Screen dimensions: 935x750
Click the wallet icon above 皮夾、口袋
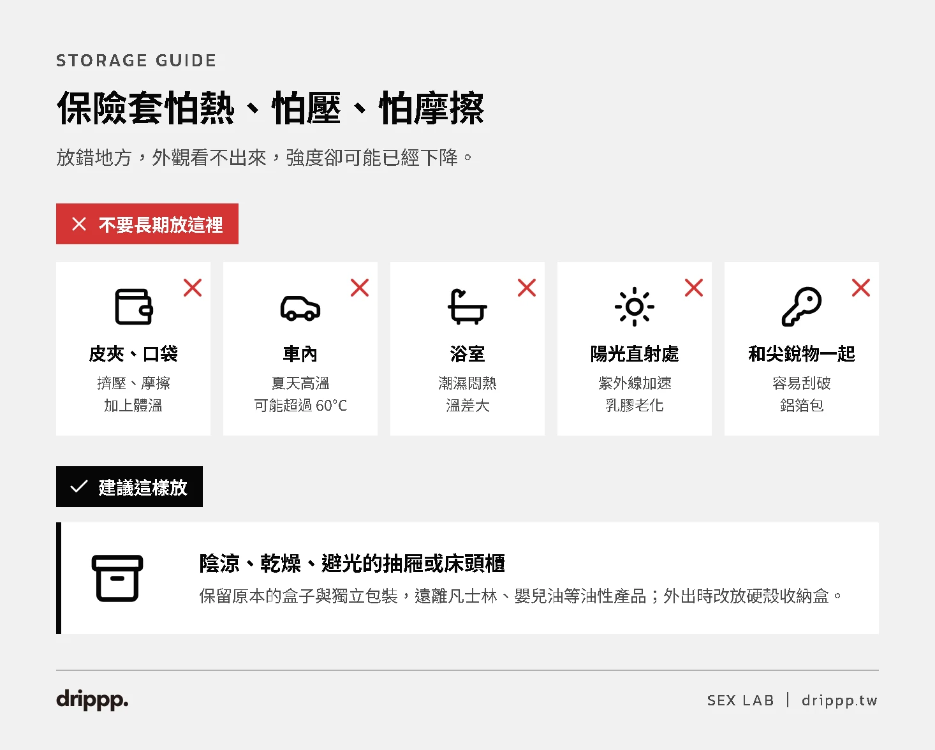133,307
